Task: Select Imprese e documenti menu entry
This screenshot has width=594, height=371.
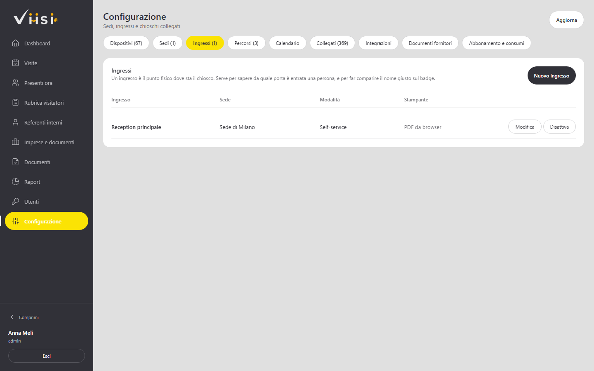Action: (x=47, y=142)
